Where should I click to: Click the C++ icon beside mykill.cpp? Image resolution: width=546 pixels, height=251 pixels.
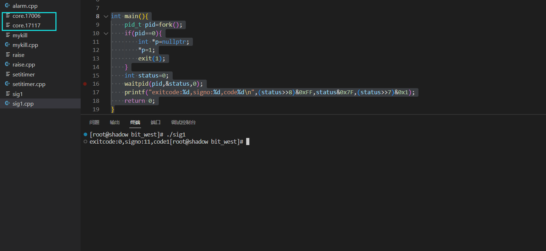click(x=7, y=45)
